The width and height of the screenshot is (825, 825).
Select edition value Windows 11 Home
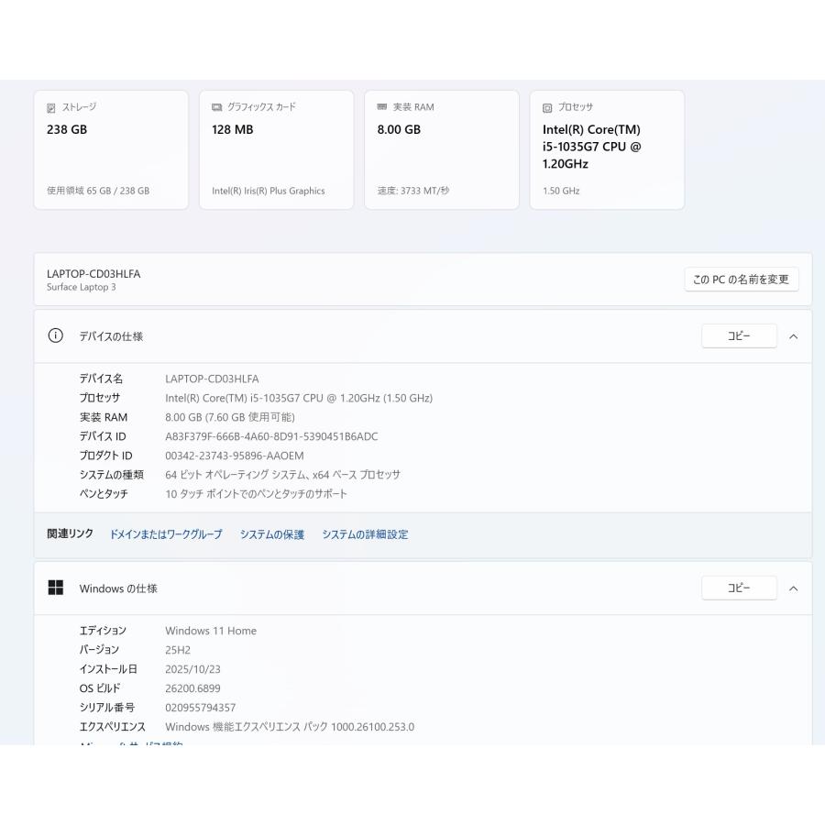211,631
